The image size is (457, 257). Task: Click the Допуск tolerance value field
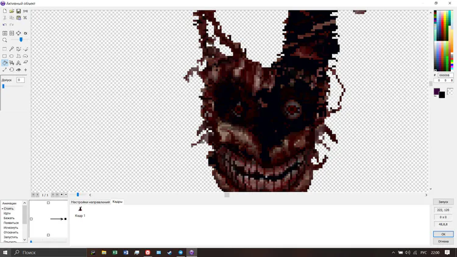point(20,80)
